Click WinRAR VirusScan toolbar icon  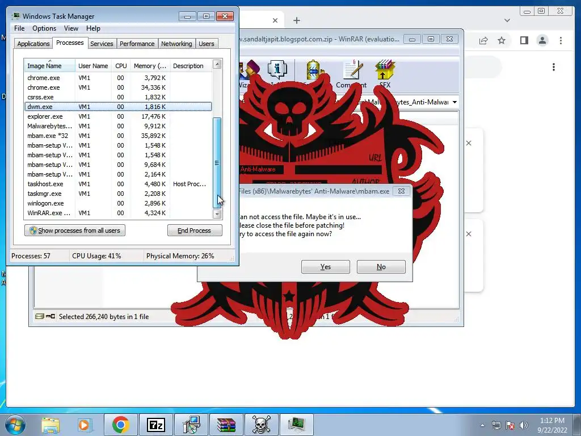313,73
